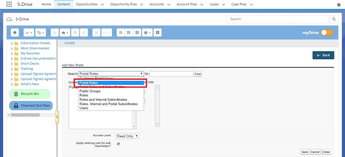Go to the Case Files tab
The image size is (345, 157).
(x=239, y=4)
